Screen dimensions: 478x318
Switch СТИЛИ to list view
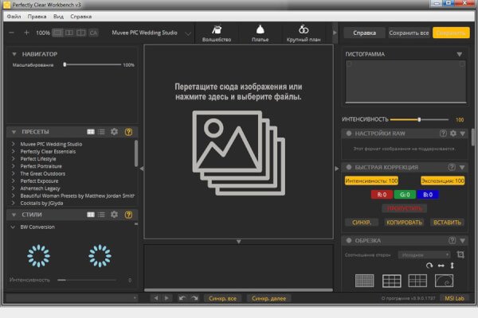101,215
